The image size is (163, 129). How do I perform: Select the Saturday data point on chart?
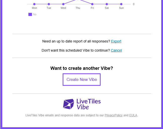(107, 4)
